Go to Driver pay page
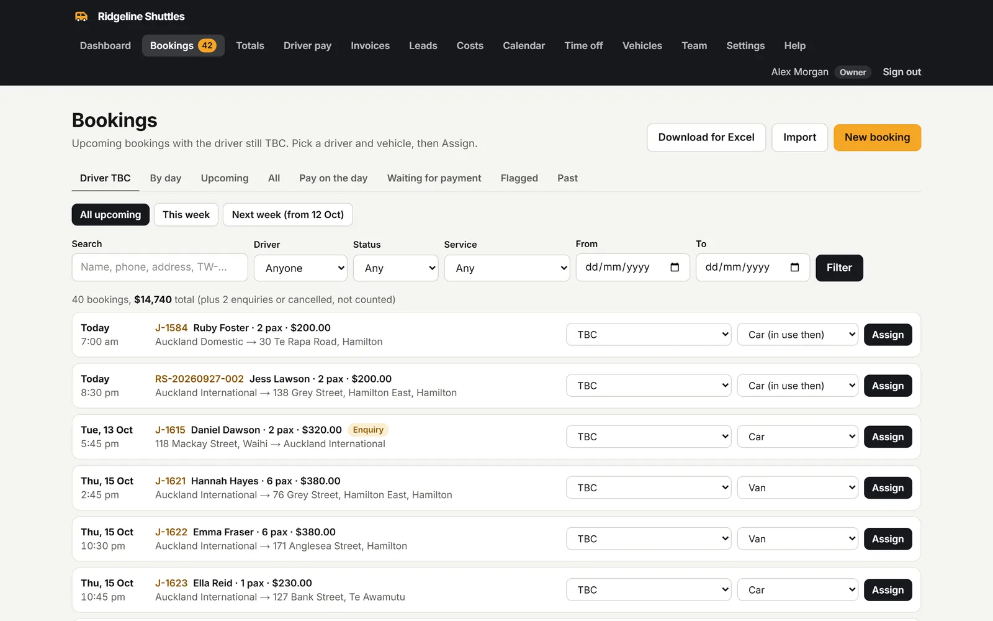The height and width of the screenshot is (621, 993). point(307,45)
